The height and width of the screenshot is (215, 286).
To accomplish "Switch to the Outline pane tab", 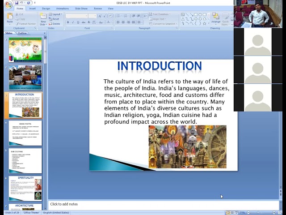I will tap(22, 33).
